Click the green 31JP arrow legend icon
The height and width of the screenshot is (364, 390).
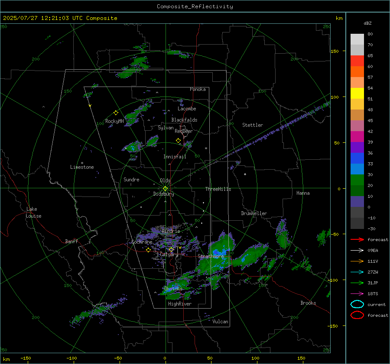point(357,283)
